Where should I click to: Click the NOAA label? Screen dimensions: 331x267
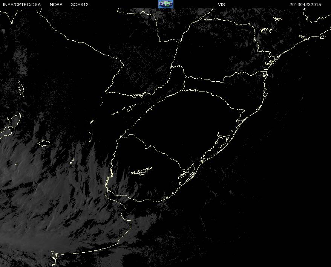pyautogui.click(x=56, y=5)
